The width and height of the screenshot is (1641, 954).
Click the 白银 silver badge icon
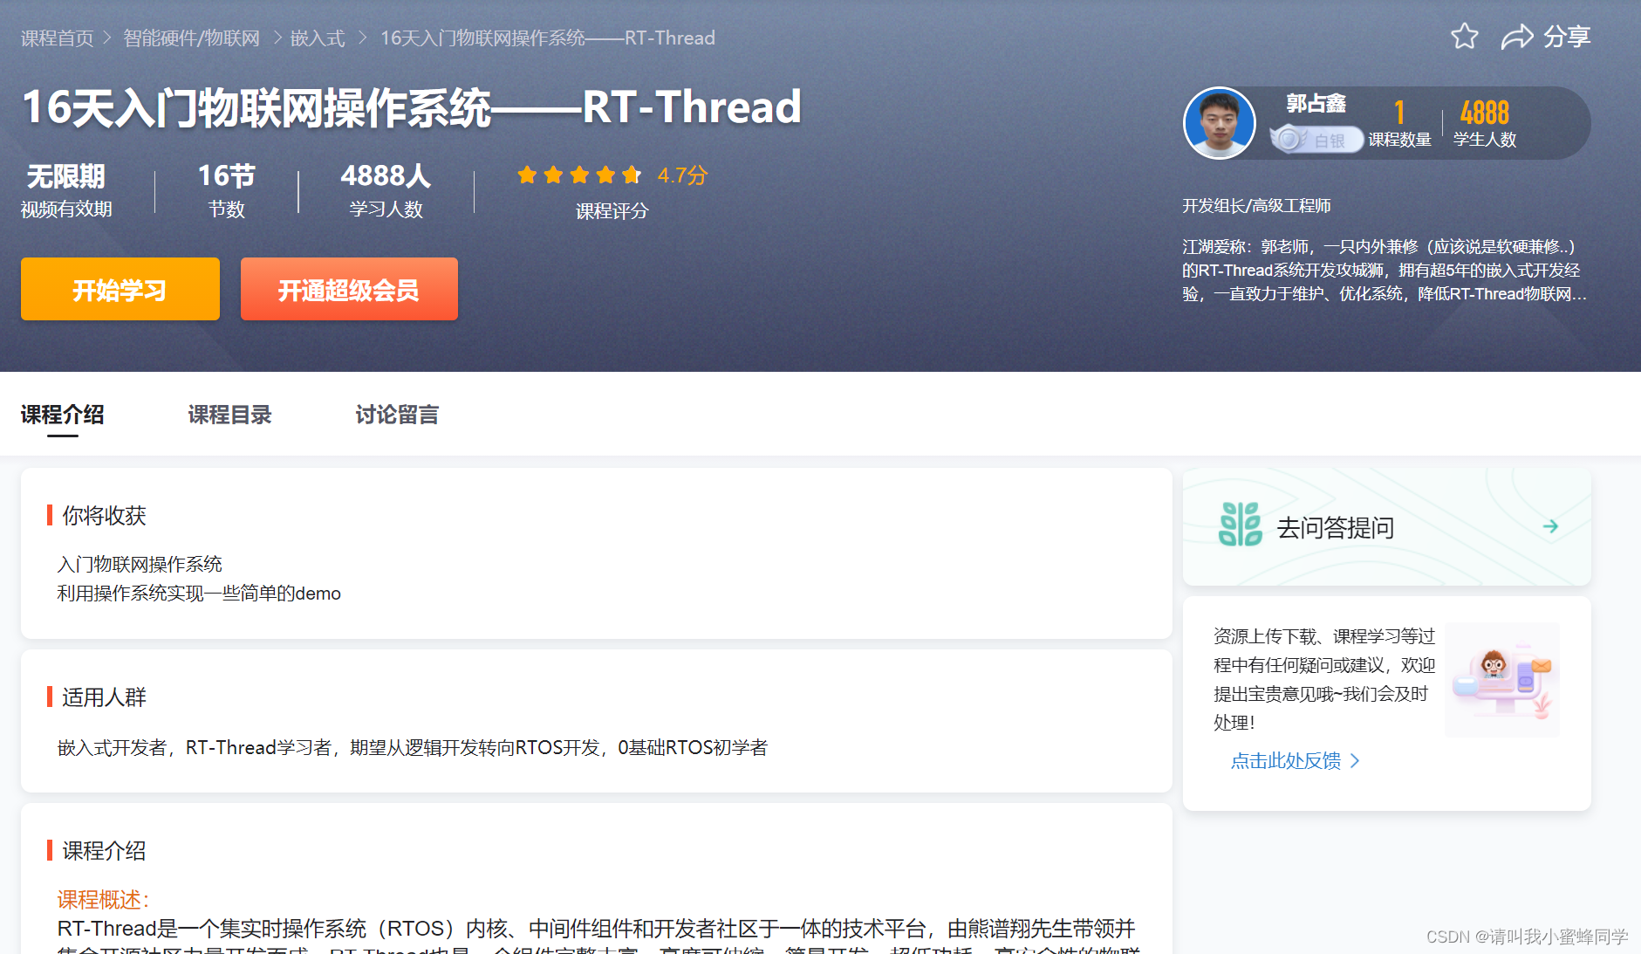1316,139
